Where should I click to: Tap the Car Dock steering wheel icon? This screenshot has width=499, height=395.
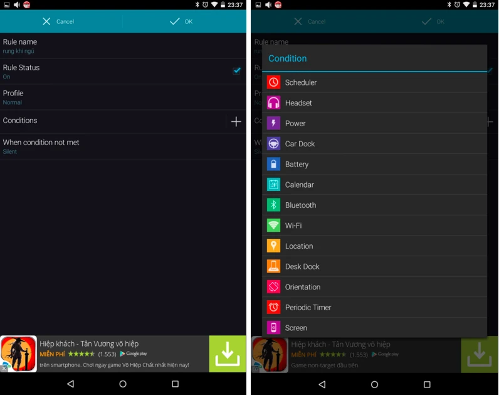coord(273,143)
